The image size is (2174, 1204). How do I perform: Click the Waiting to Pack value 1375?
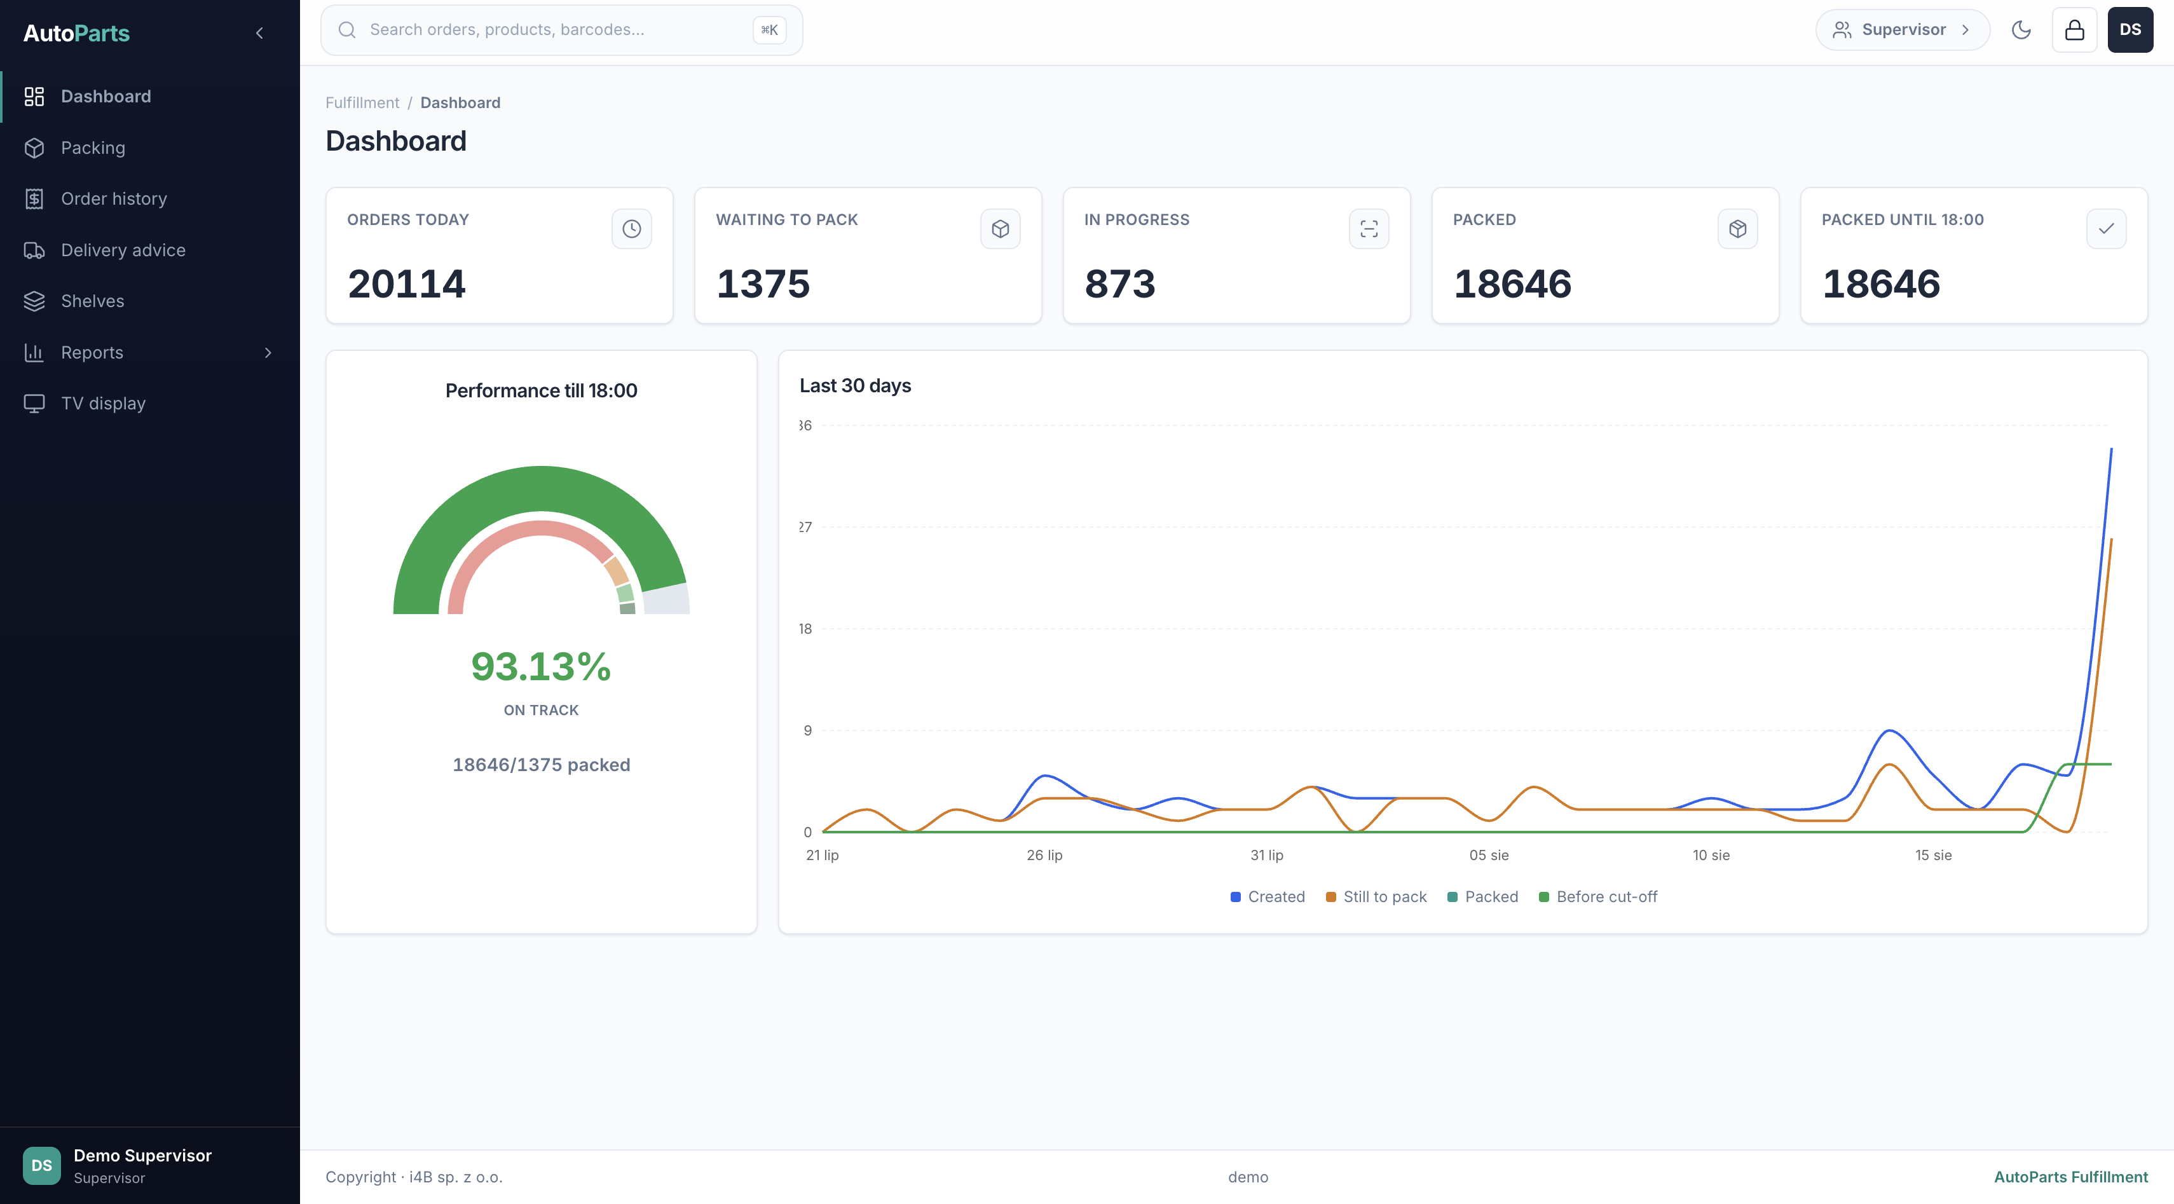coord(763,284)
